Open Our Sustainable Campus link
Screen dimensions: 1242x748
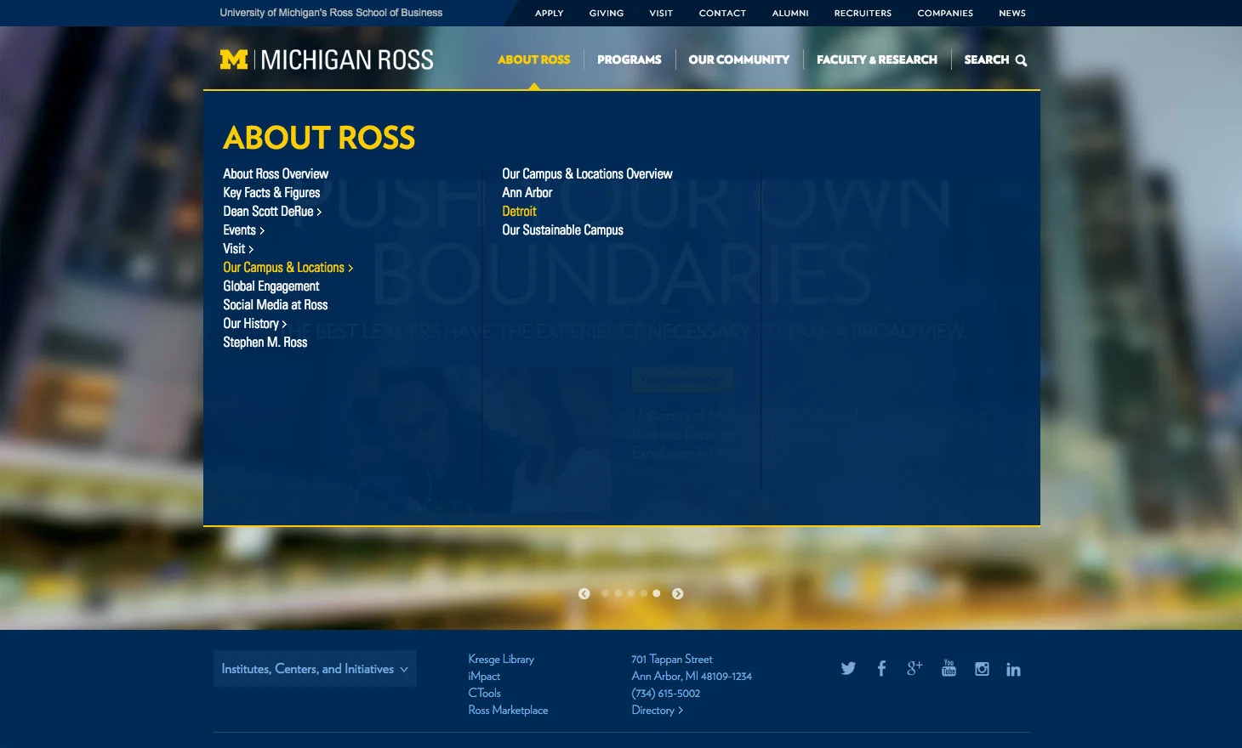(x=562, y=230)
